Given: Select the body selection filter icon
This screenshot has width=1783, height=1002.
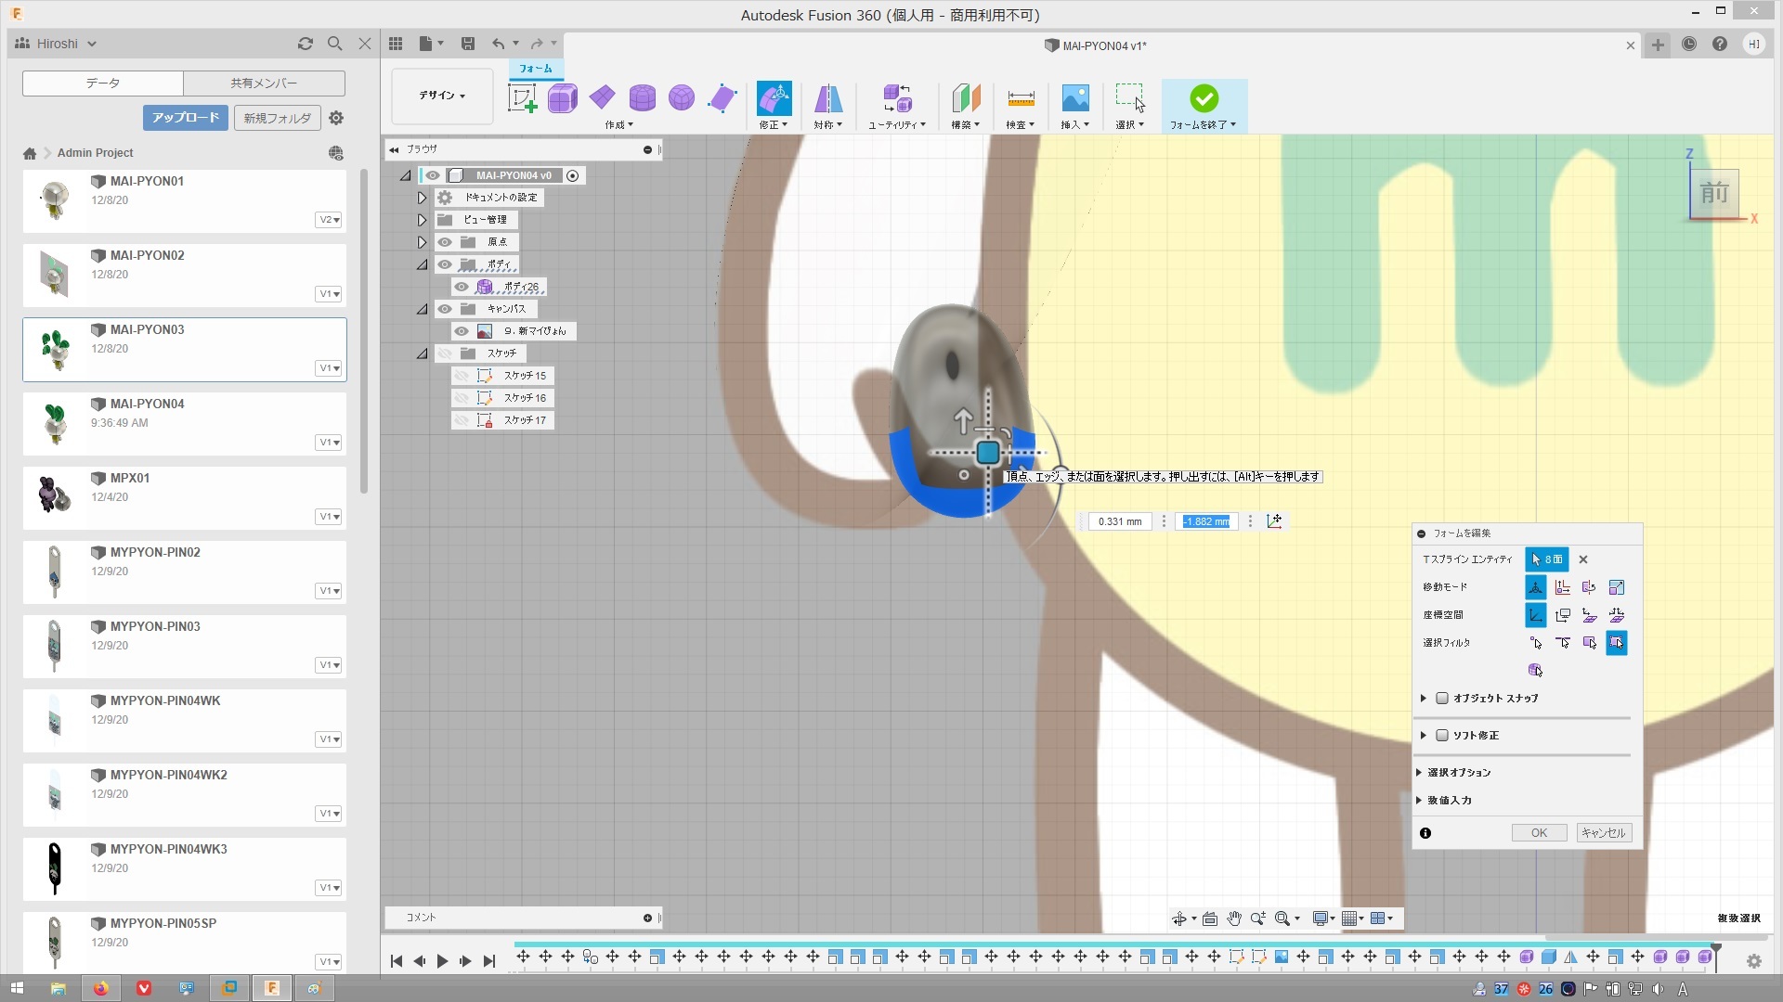Looking at the screenshot, I should click(1535, 670).
